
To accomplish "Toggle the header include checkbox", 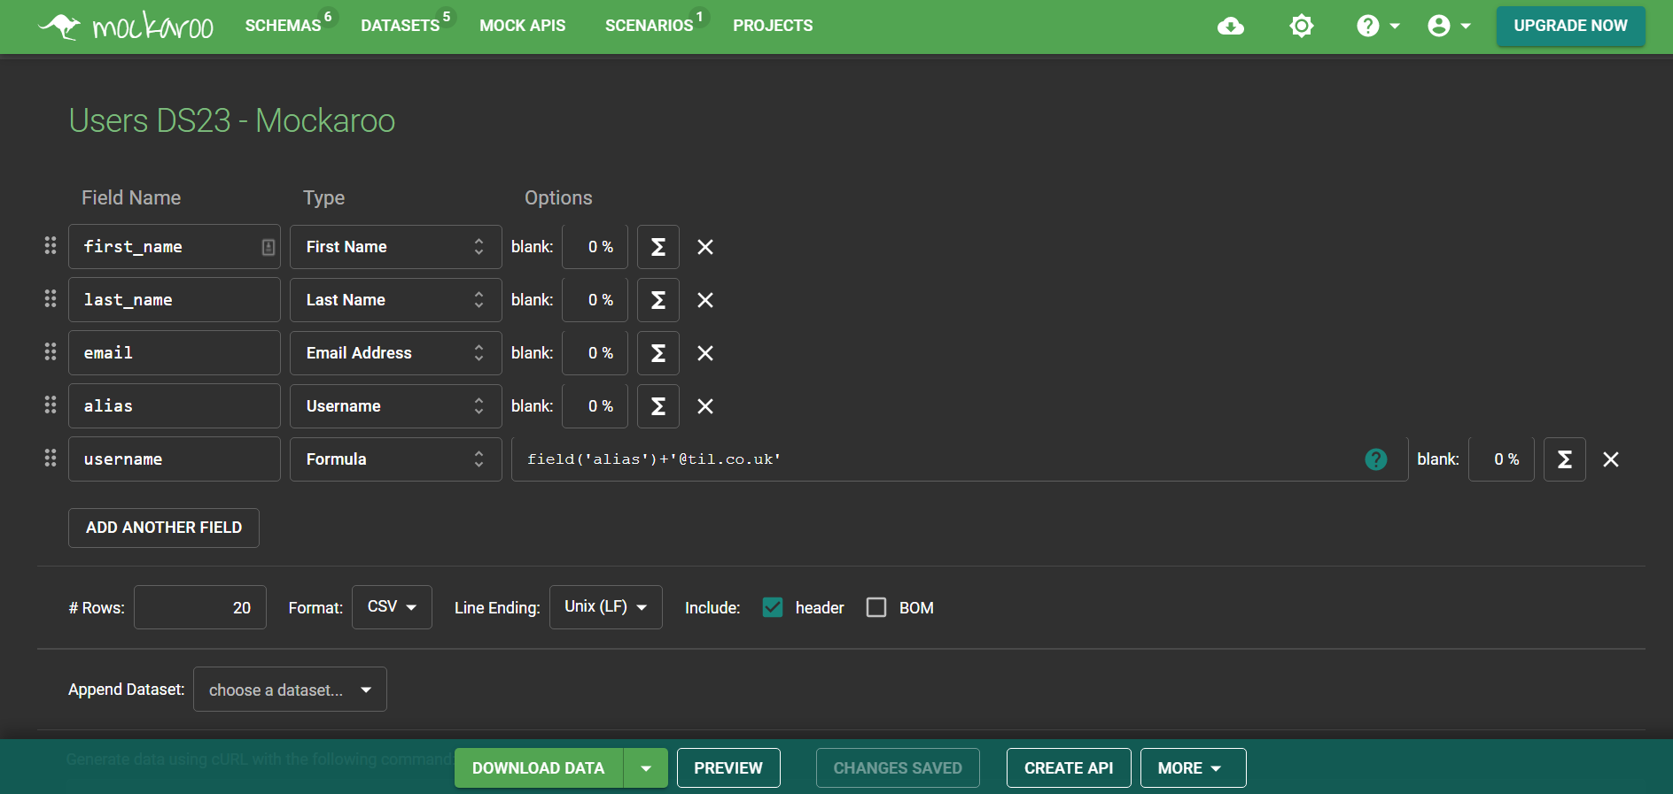I will (x=773, y=607).
